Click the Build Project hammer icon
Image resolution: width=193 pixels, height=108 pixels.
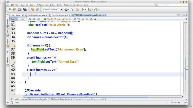(x=72, y=10)
